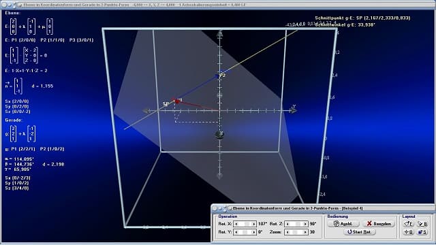Click the Rot. Z slider track
This screenshot has width=436, height=245.
296,224
